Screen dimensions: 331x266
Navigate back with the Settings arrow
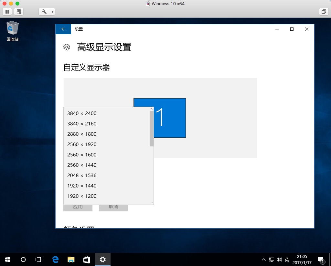click(x=63, y=29)
